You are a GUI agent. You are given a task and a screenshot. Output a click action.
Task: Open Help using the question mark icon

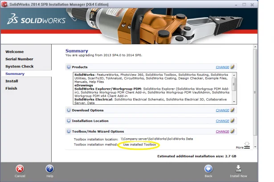coord(50,168)
